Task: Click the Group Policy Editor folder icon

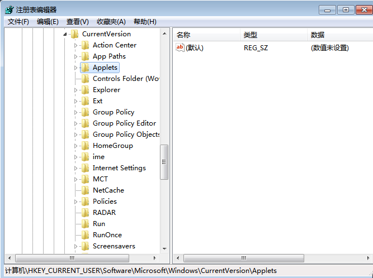Action: [85, 123]
